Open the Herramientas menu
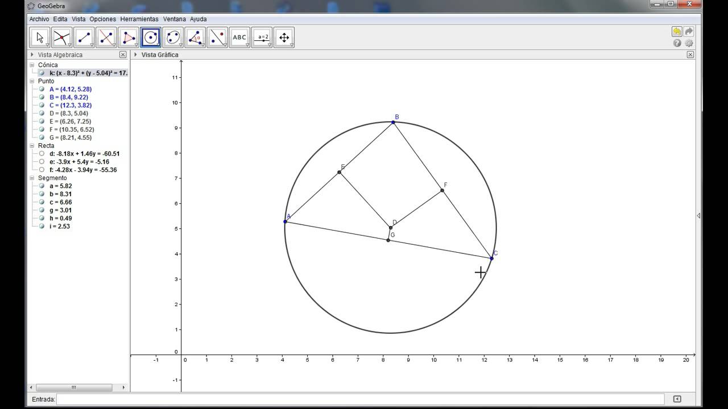Viewport: 728px width, 409px height. [x=139, y=19]
